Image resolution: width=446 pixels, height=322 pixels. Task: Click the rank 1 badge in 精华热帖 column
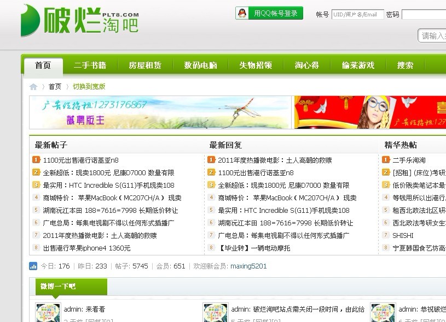386,161
